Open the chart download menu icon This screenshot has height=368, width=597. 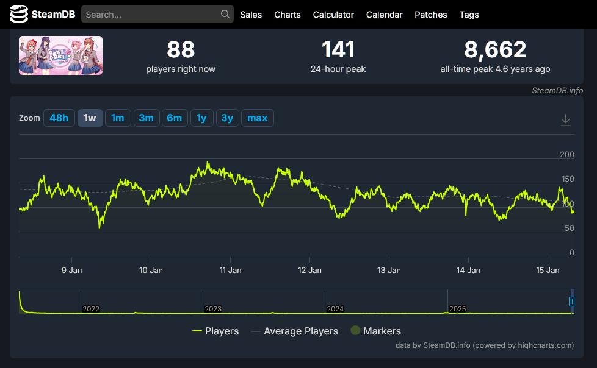(566, 120)
